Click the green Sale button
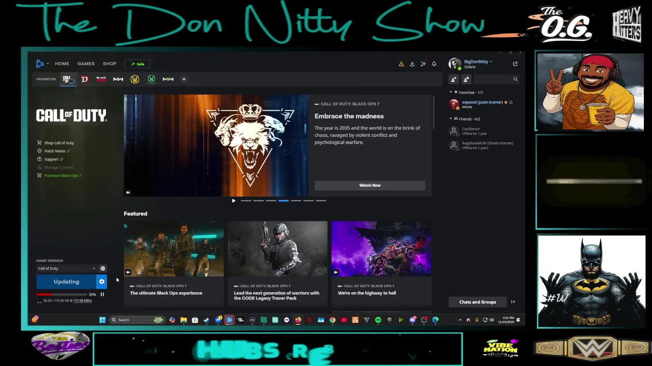 138,64
